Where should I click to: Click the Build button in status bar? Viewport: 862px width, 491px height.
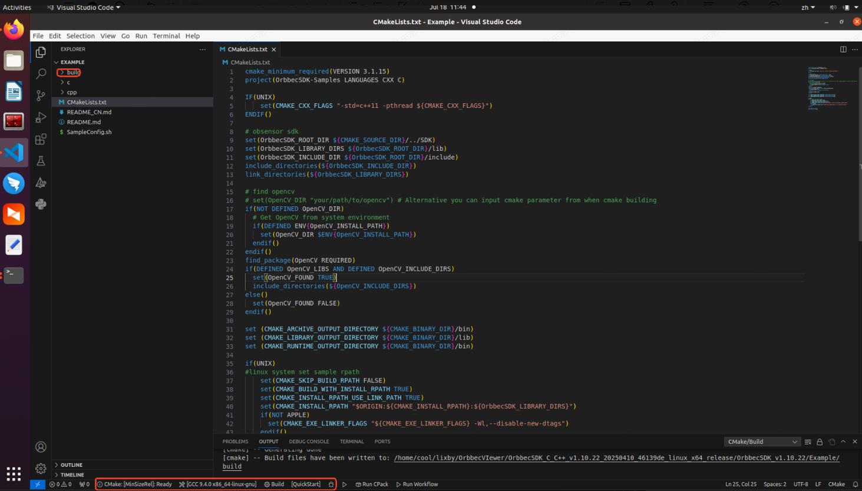pos(274,485)
